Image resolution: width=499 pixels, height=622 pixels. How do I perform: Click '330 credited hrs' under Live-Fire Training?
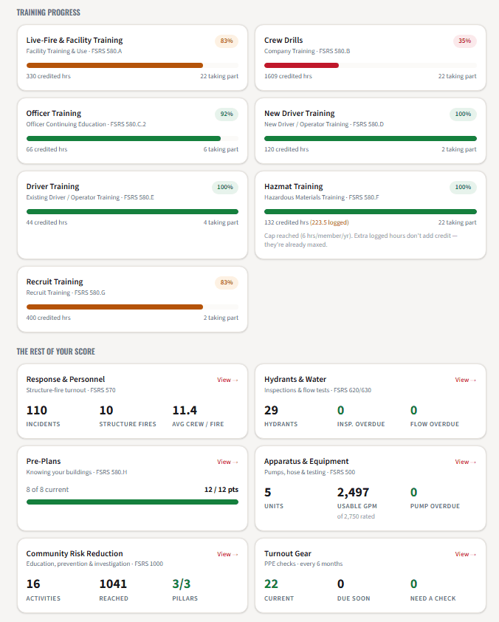click(49, 76)
